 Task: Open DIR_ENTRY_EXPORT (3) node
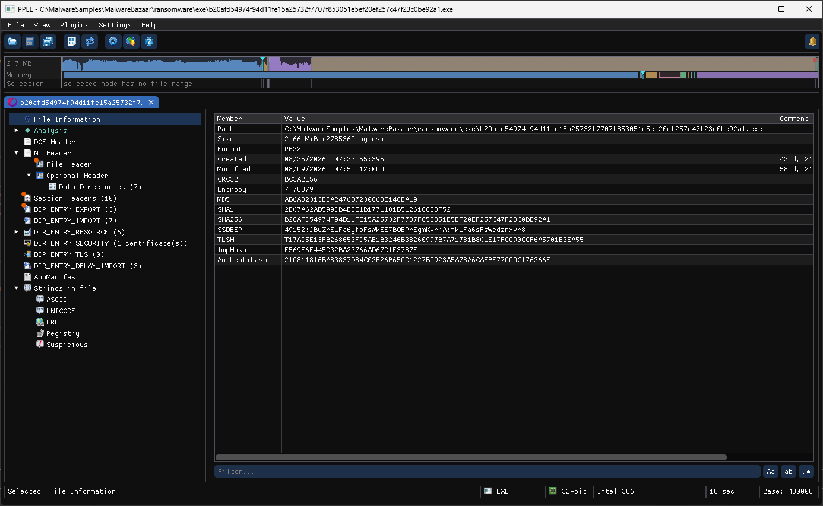[75, 209]
